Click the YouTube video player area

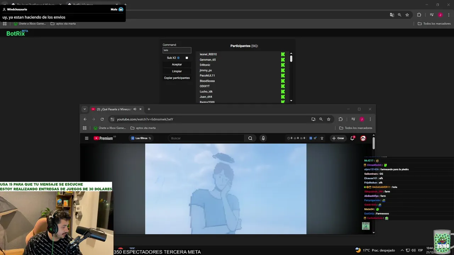[x=226, y=189]
